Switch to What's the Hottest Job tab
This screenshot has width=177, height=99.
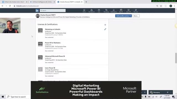pyautogui.click(x=15, y=2)
